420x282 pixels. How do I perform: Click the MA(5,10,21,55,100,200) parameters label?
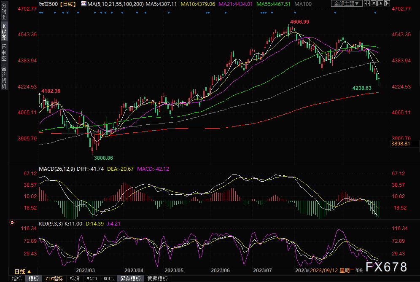(x=116, y=4)
